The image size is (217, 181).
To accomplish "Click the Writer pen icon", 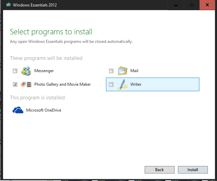I will (122, 84).
